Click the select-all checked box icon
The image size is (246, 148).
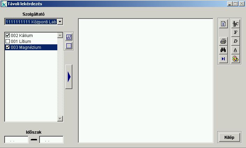click(69, 37)
